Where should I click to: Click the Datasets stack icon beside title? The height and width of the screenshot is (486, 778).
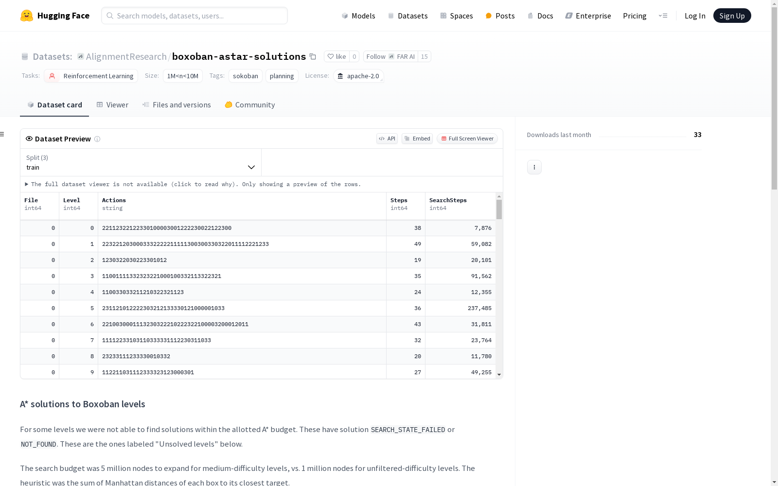tap(25, 57)
